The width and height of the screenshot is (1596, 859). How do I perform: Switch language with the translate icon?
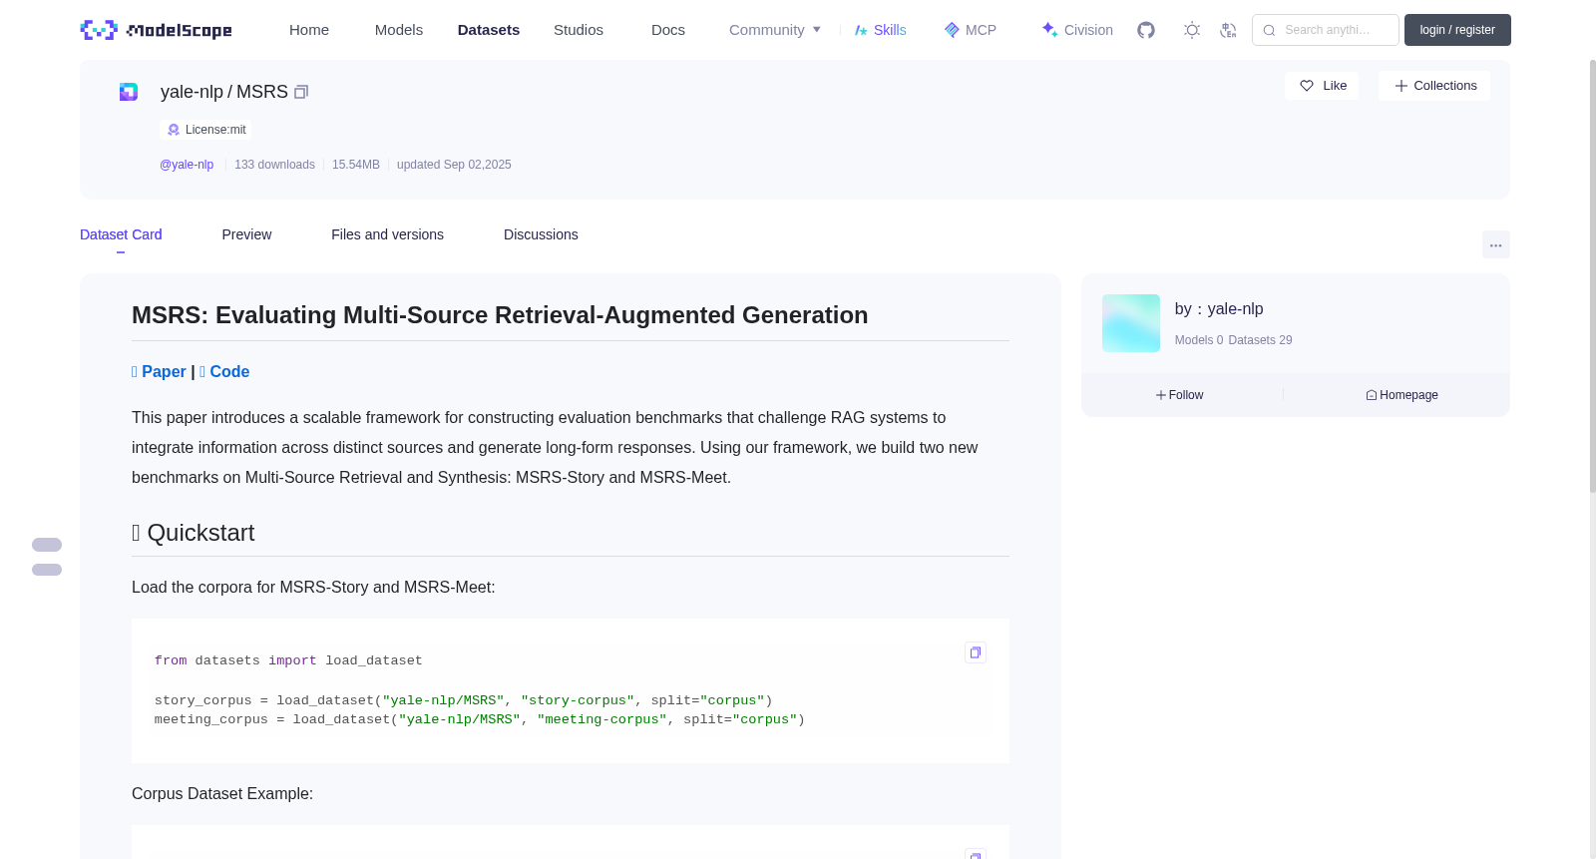click(1228, 30)
